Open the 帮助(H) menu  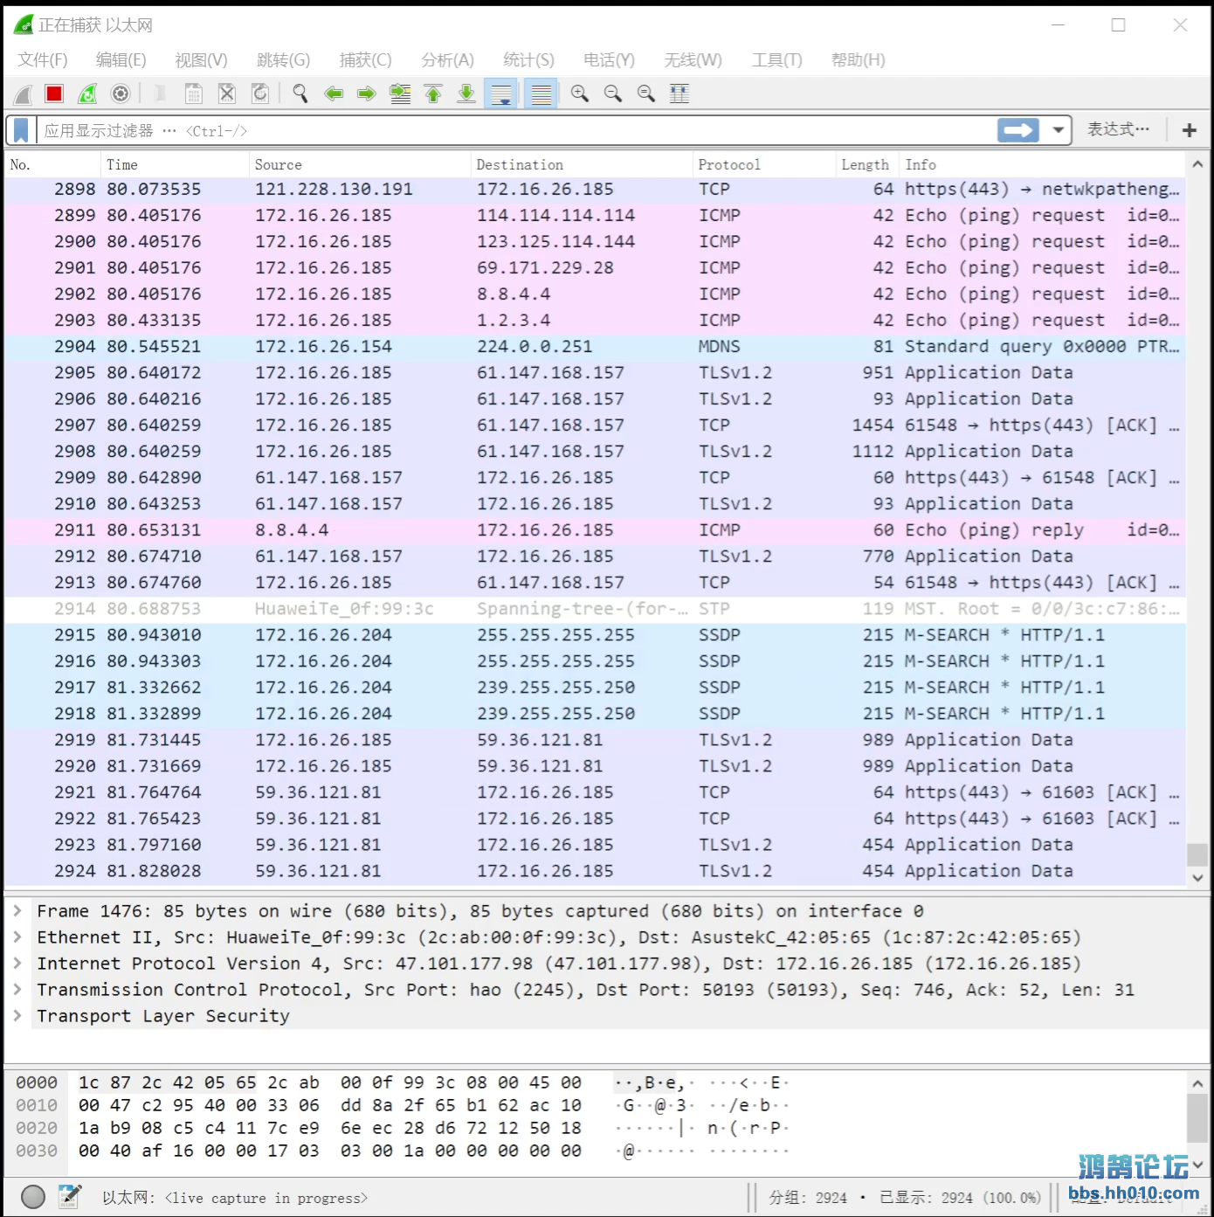tap(858, 59)
